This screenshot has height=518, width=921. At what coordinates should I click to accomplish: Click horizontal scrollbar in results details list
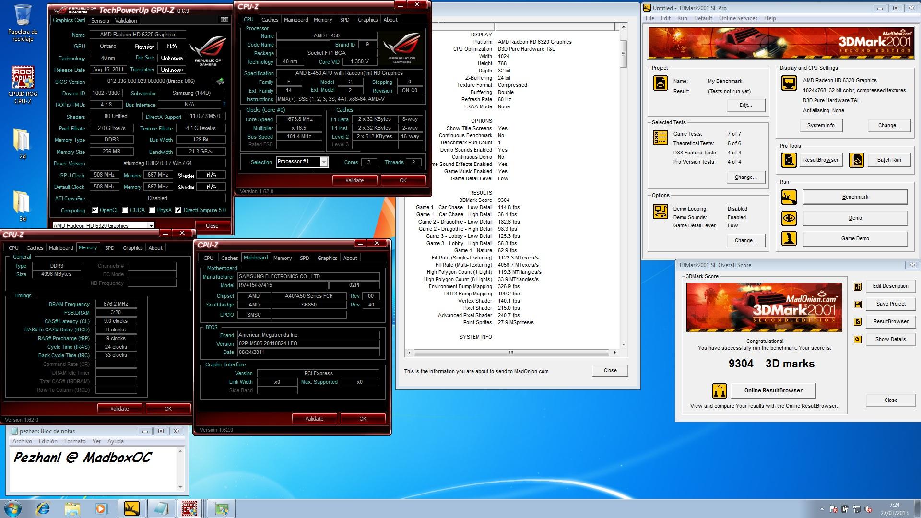[511, 353]
